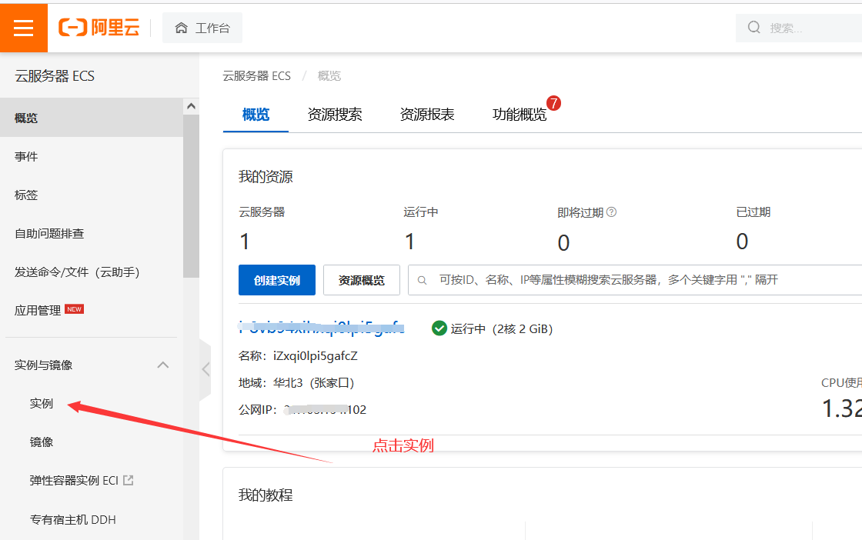Click the sidebar scrollbar up arrow

192,106
